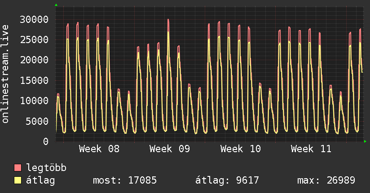Click the green arrow atop the y-axis
Image resolution: width=370 pixels, height=193 pixels.
[56, 5]
